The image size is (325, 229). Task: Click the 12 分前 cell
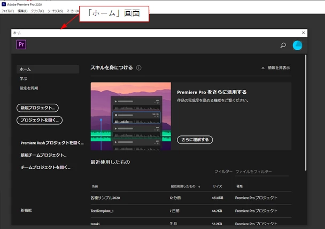175,198
